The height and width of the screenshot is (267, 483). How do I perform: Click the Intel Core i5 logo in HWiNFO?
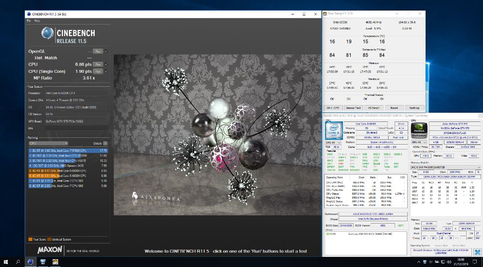(334, 131)
